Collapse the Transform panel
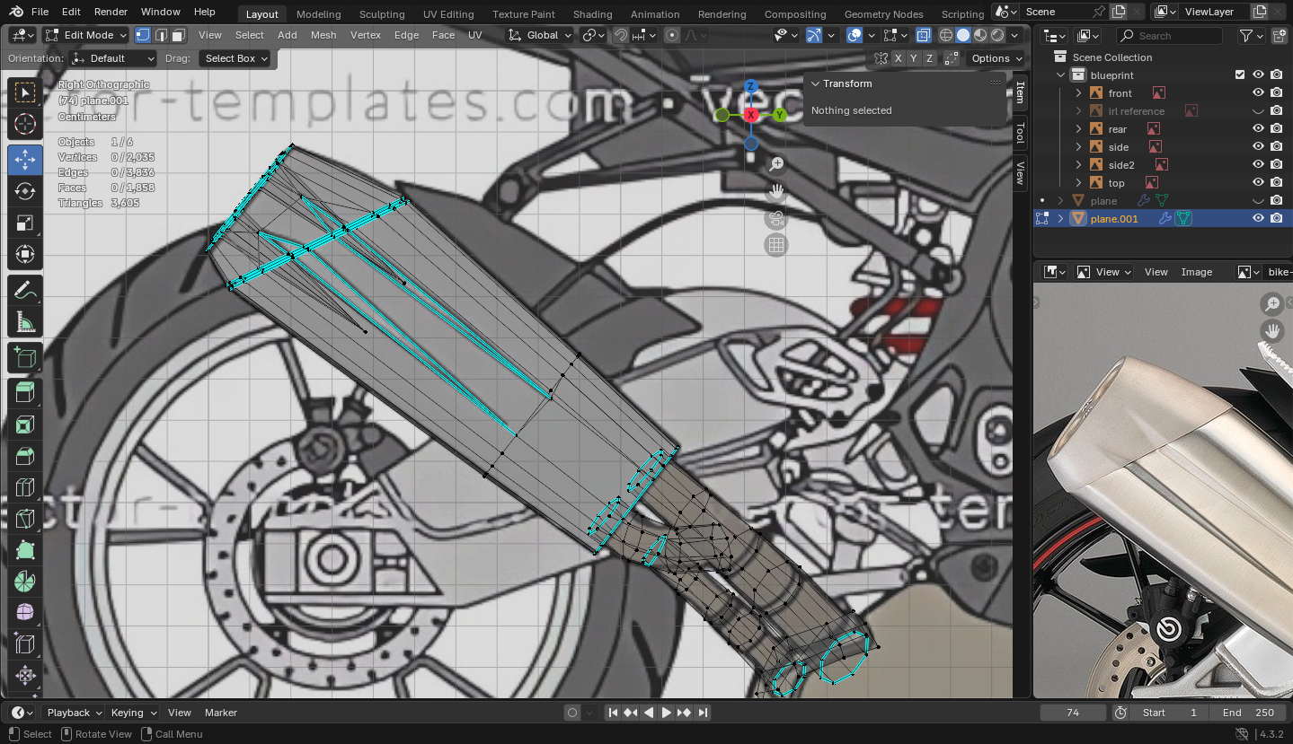 click(816, 83)
